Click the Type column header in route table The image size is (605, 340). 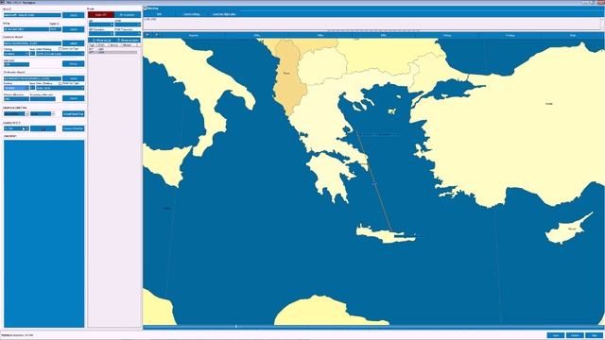(93, 45)
